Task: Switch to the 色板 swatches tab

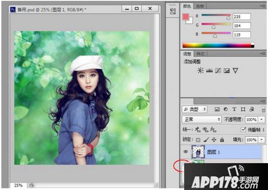Action: [200, 6]
